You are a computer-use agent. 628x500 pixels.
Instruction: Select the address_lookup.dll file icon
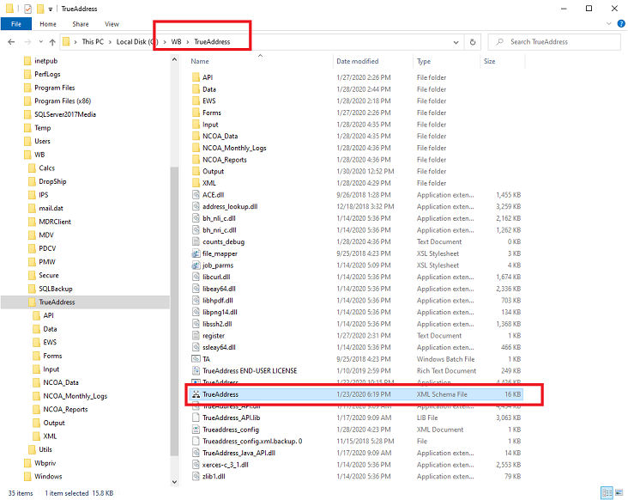(196, 206)
